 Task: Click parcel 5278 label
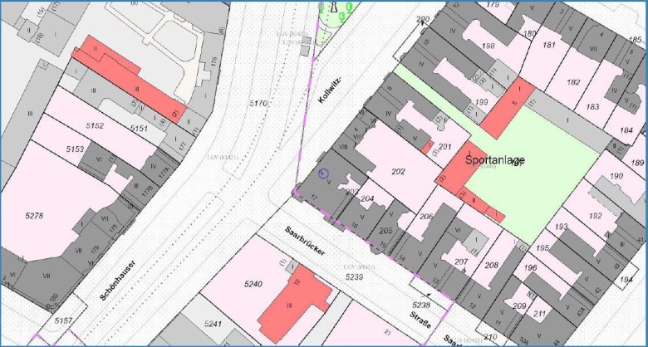[34, 216]
